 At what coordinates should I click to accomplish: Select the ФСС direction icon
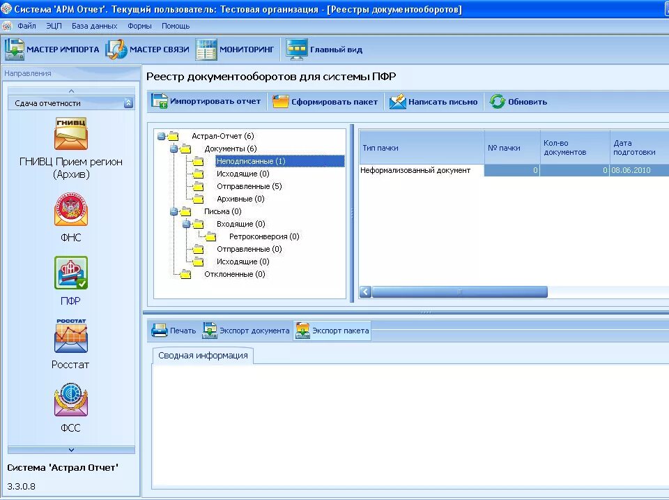[x=71, y=399]
